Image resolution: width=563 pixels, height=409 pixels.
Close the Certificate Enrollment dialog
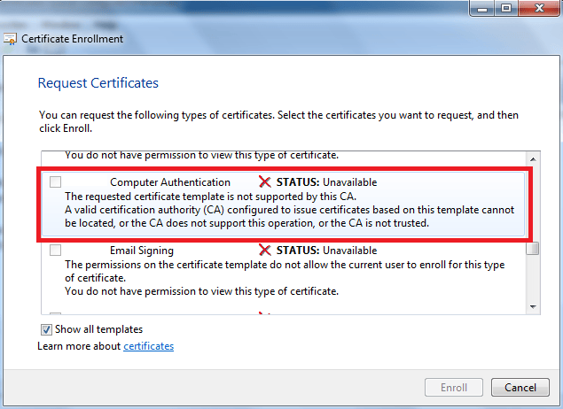click(539, 8)
